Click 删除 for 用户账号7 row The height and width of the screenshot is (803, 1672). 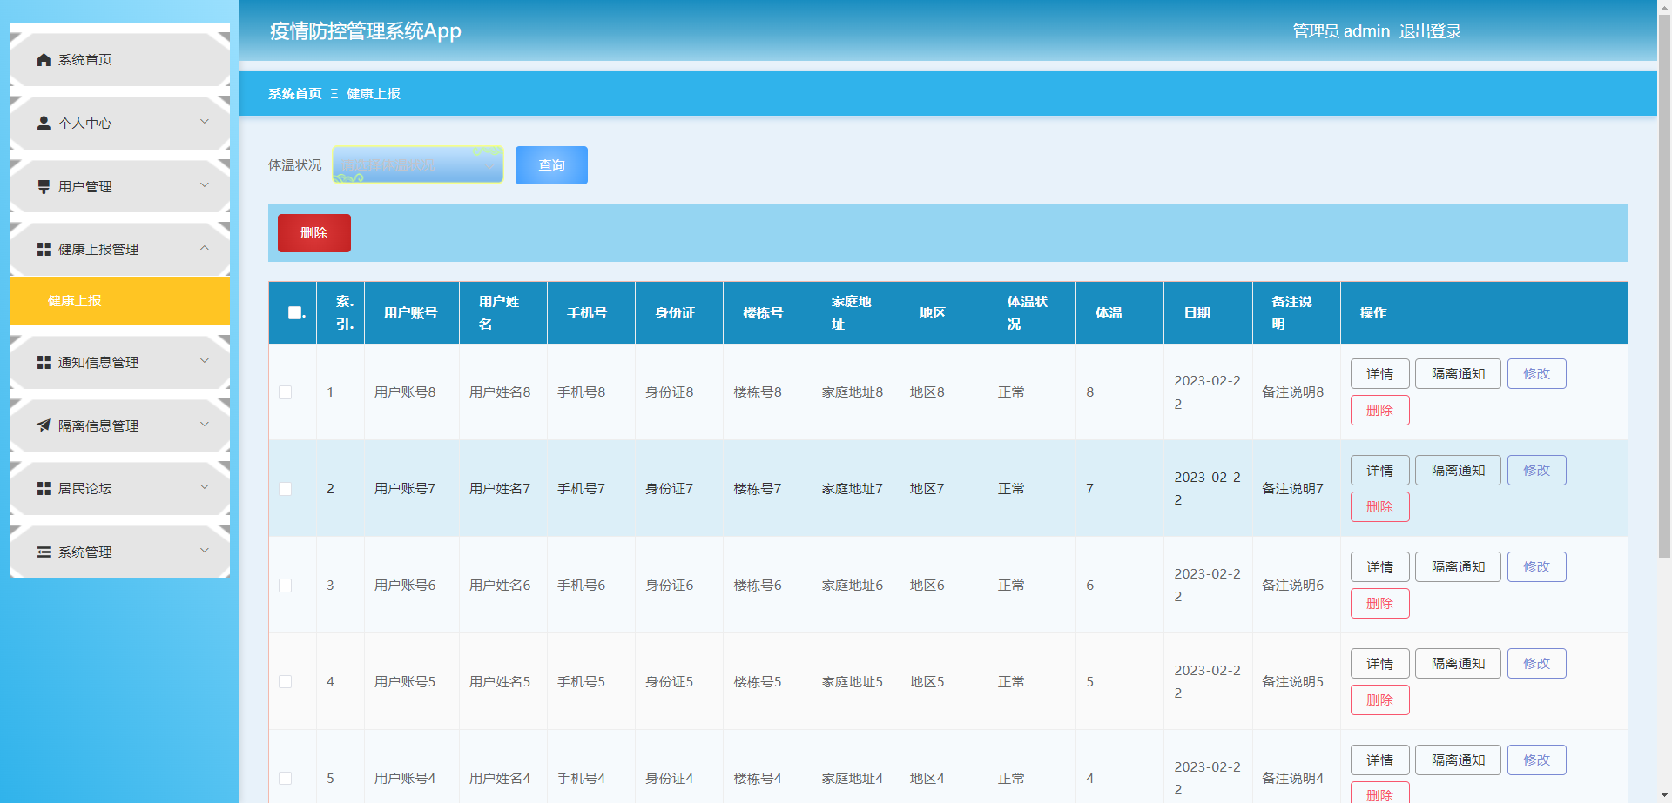[x=1379, y=507]
